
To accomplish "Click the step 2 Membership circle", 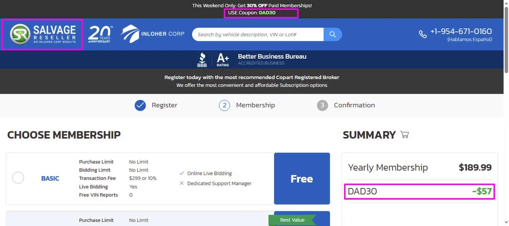I will (224, 105).
